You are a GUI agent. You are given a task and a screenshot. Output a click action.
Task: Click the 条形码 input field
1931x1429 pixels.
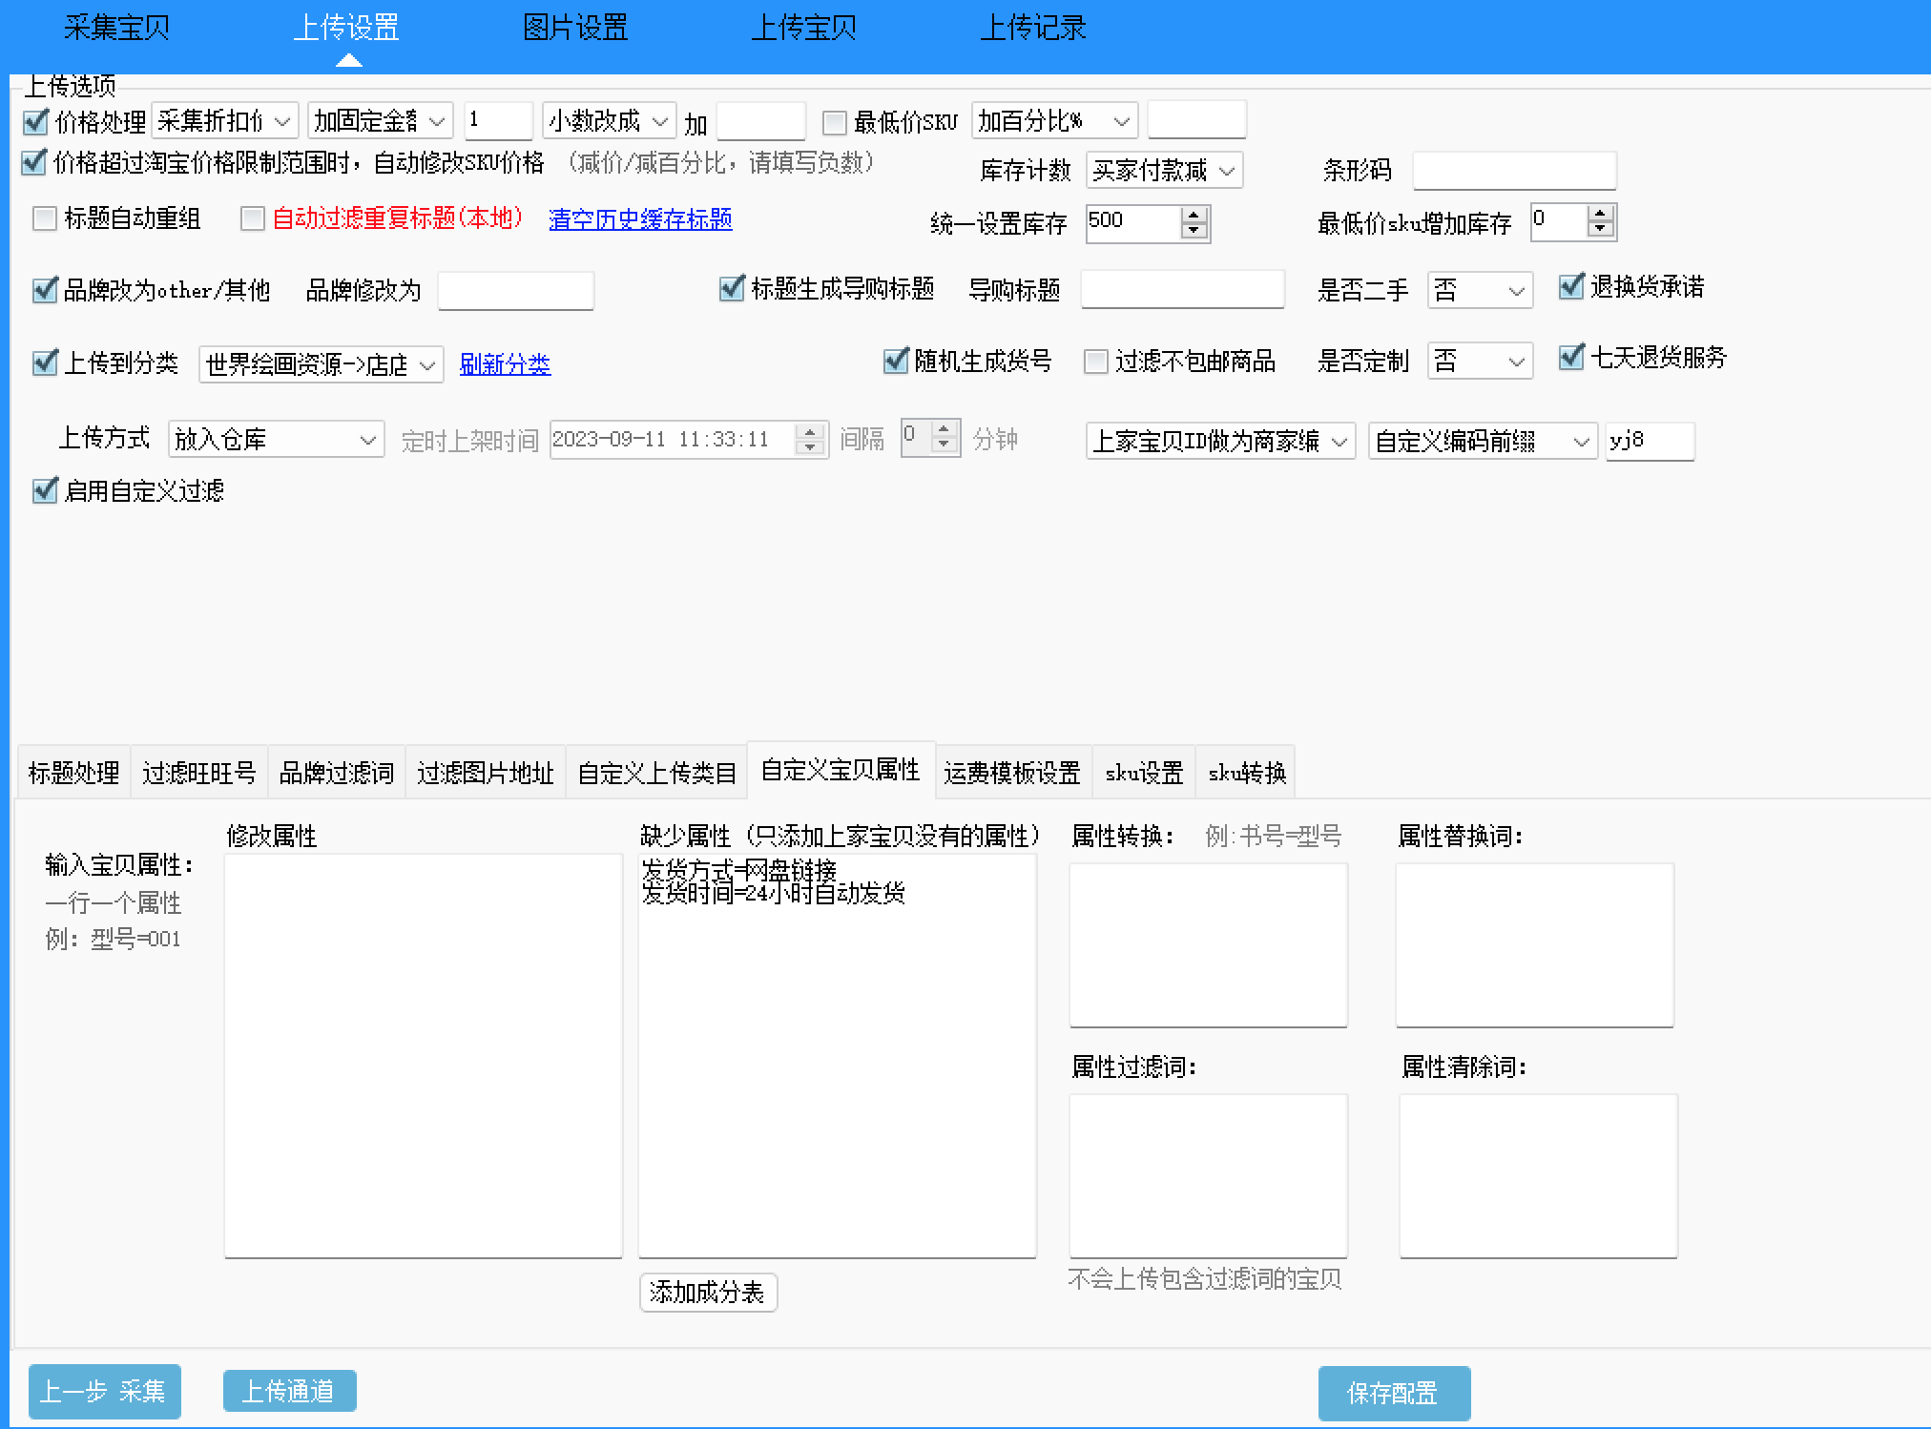pos(1514,171)
